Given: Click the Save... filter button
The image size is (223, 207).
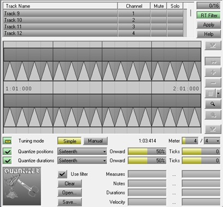Looking at the screenshot, I should (69, 202).
